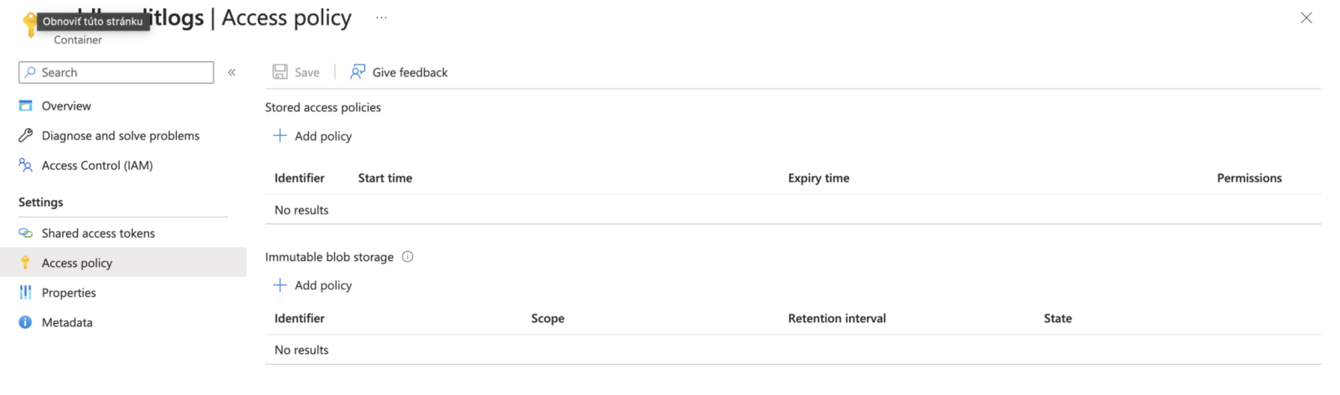Add policy under Immutable blob storage
This screenshot has width=1340, height=395.
[313, 285]
